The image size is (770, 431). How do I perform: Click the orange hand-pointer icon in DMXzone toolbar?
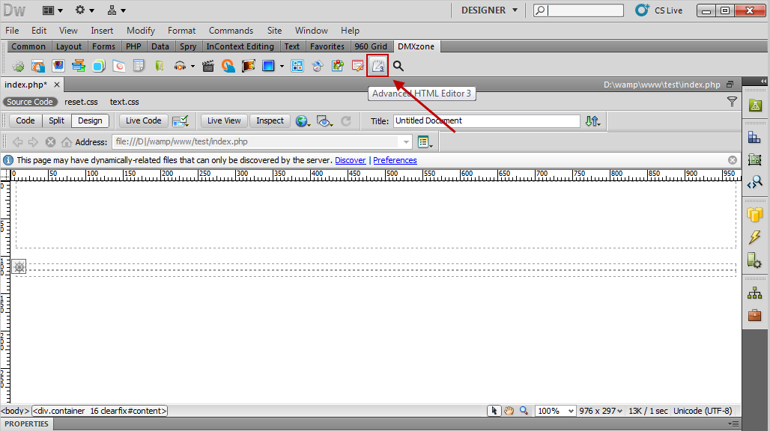228,66
